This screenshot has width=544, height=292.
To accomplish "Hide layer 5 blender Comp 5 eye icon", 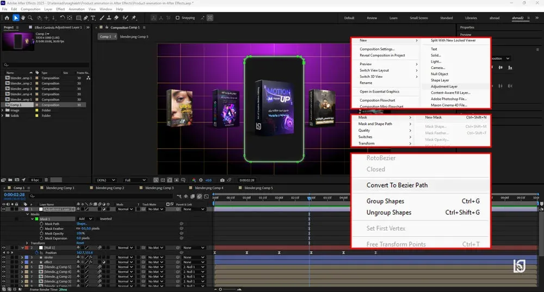I will tap(4, 267).
